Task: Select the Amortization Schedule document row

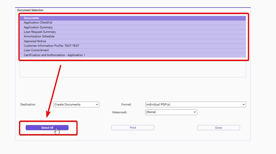Action: (x=39, y=36)
